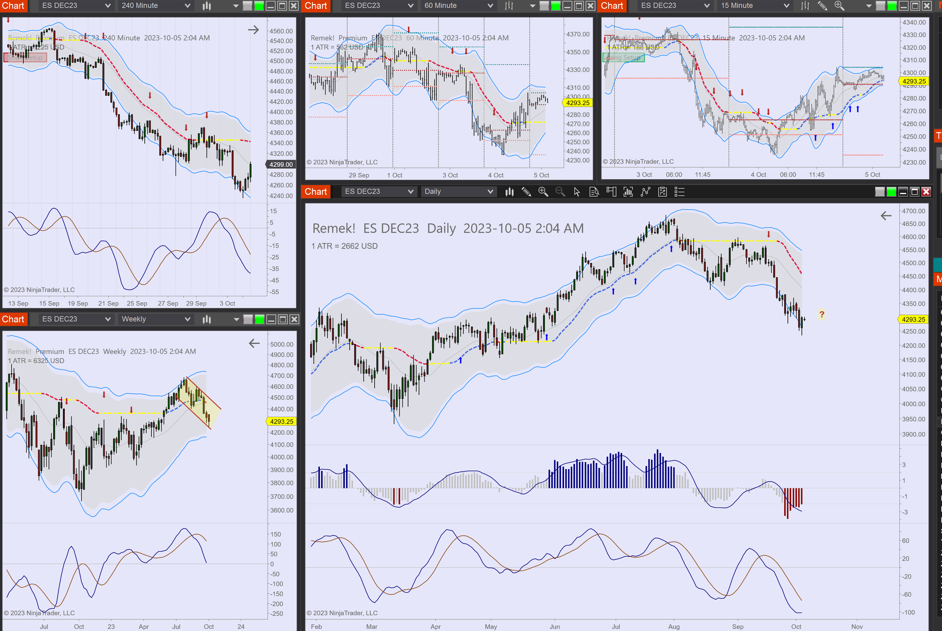Click the Chart tab of Weekly window

[x=13, y=319]
